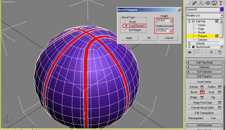The width and height of the screenshot is (226, 130).
Task: Select Edge sub-object level
Action: 201,29
